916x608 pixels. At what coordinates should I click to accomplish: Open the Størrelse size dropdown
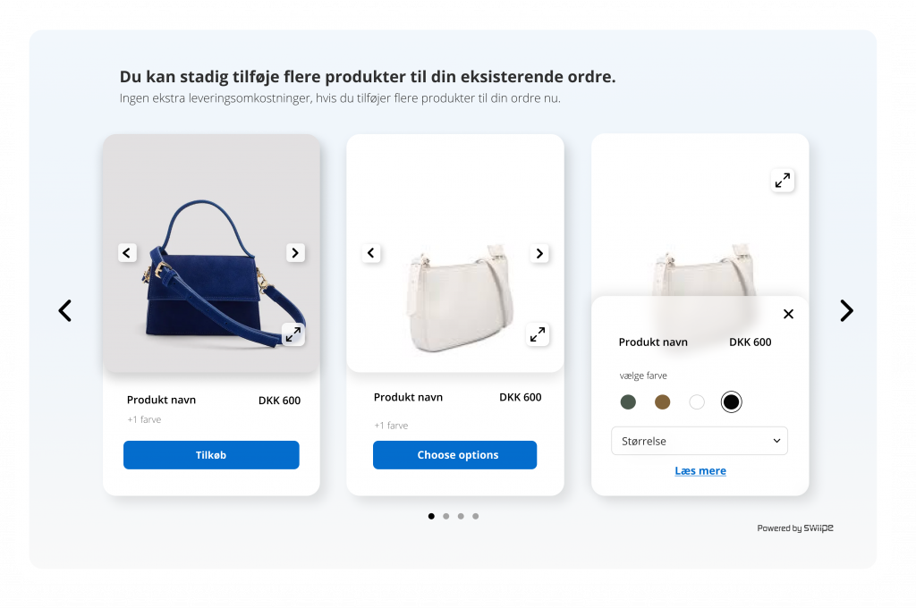click(700, 441)
